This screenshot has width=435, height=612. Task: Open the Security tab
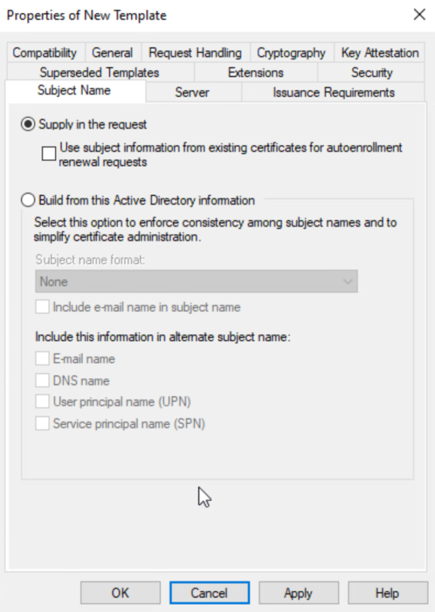point(372,72)
